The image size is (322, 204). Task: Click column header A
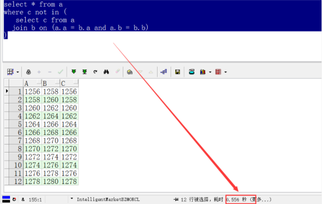tap(32, 83)
